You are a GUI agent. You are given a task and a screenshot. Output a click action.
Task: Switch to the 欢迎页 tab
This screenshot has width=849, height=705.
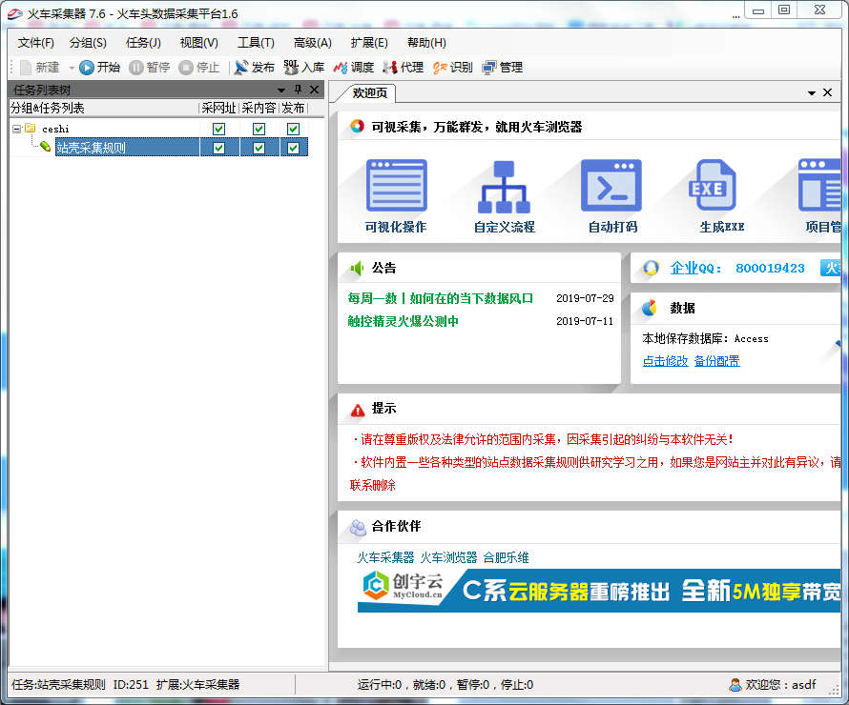(x=370, y=93)
